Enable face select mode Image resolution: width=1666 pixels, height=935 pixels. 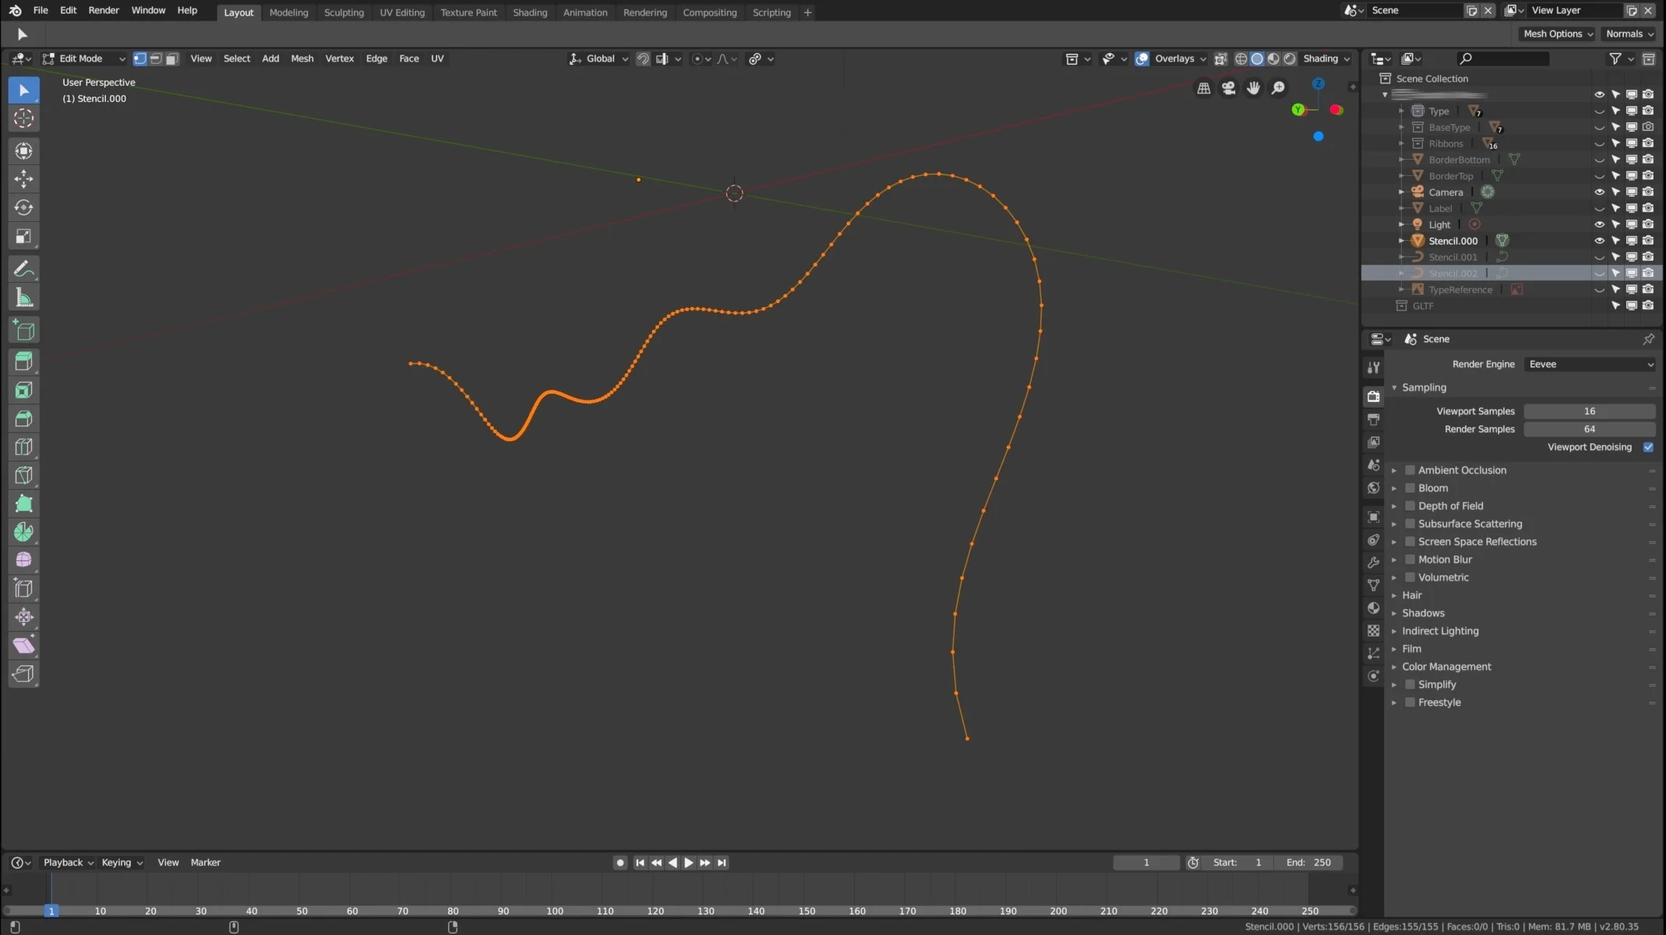[x=172, y=58]
